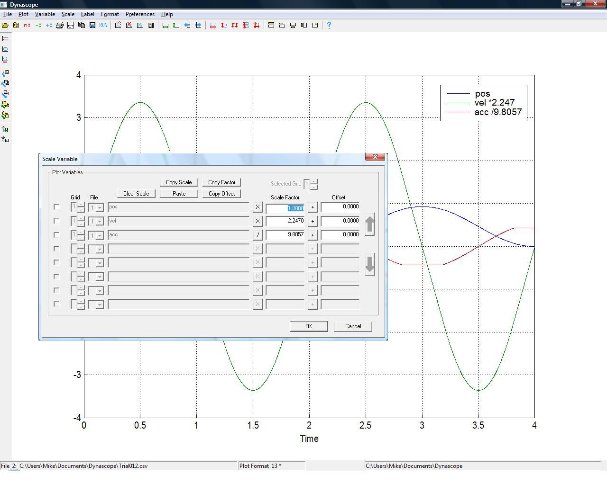Click the green save-variable icon in sidebar

pyautogui.click(x=5, y=128)
